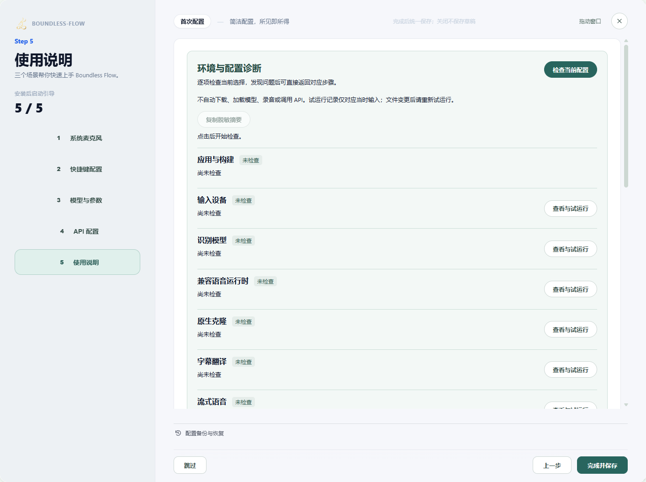
Task: Select step 5 使用说明
Action: 77,262
